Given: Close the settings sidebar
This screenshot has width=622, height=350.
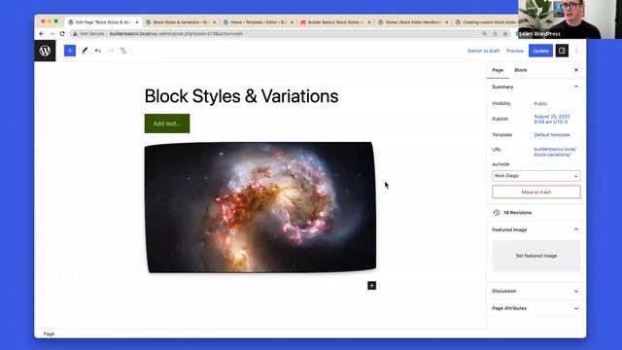Looking at the screenshot, I should (576, 70).
